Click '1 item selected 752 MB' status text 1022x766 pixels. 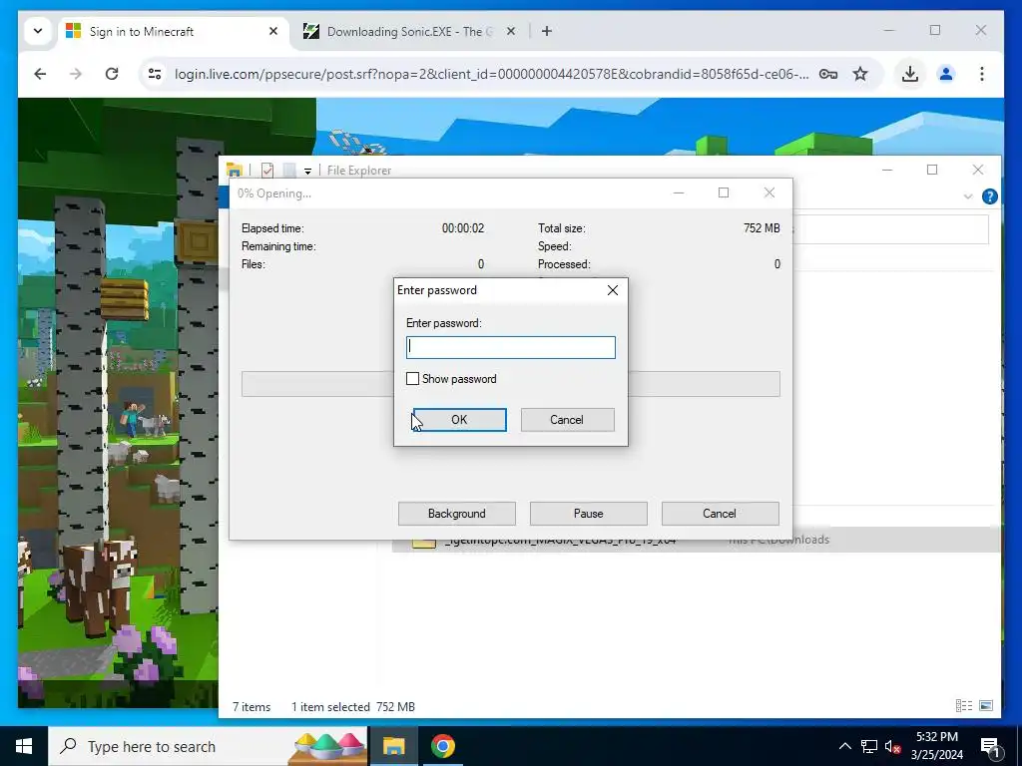[x=352, y=707]
